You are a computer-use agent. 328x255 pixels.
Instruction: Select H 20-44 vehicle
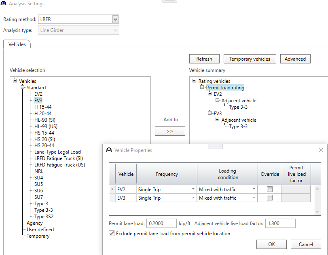tap(43, 114)
